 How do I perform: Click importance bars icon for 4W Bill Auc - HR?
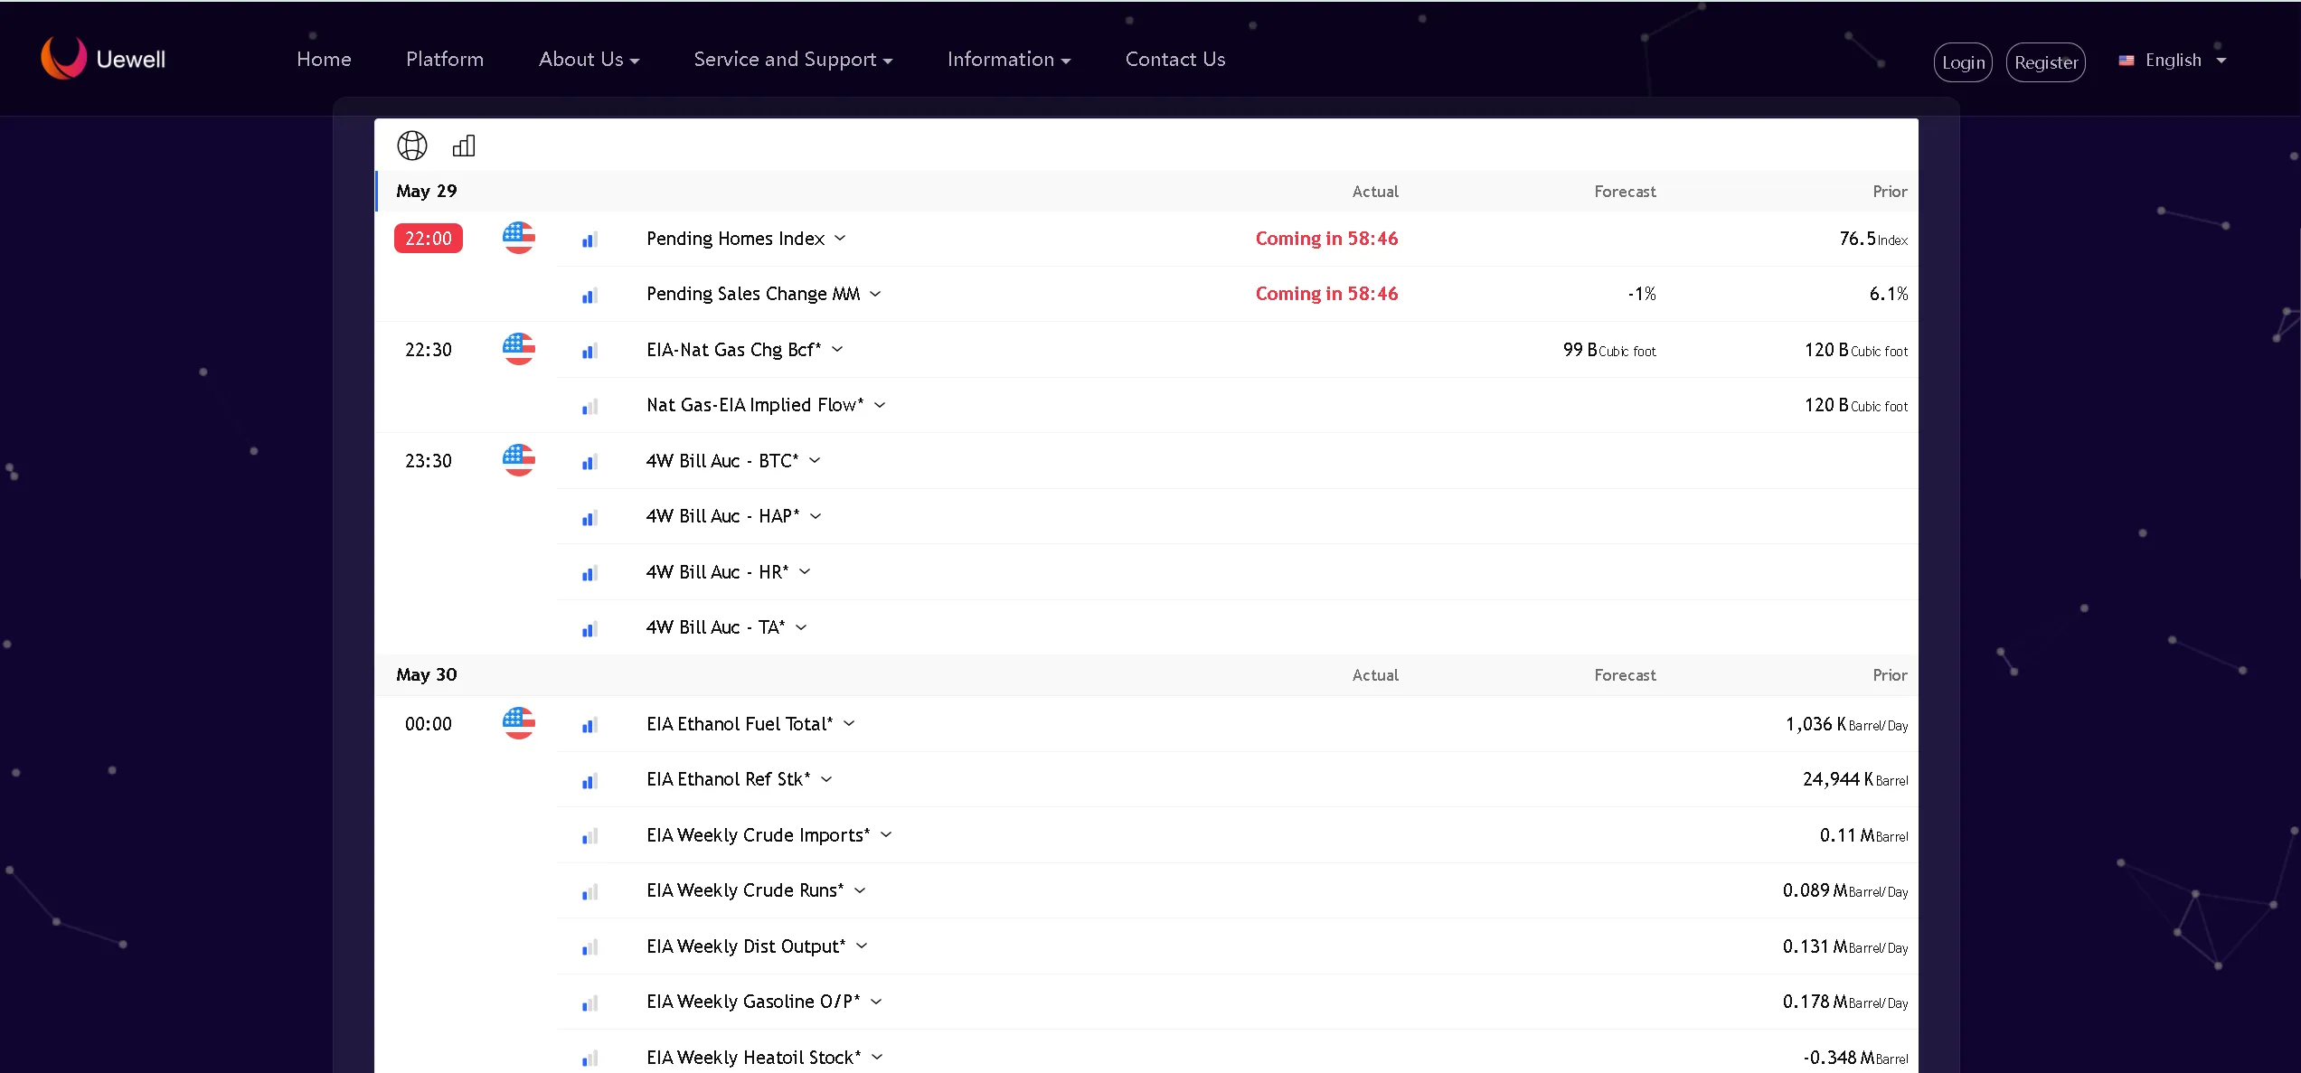tap(589, 573)
